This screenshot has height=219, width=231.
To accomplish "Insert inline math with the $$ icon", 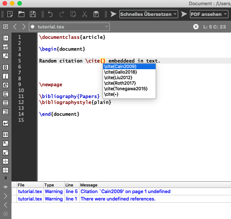I will [x=6, y=135].
